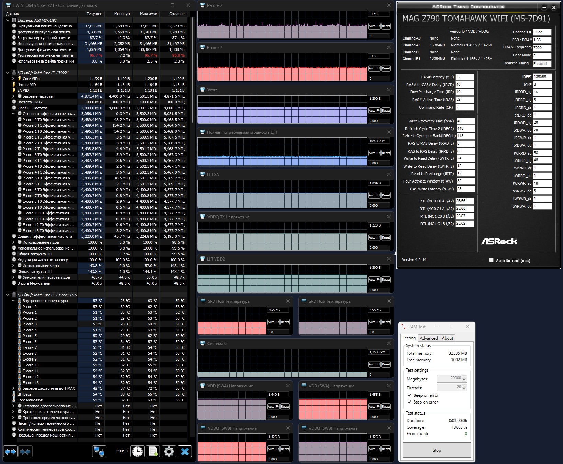563x464 pixels.
Task: Collapse the Система: MSI MS-7D91 group
Action: point(8,20)
